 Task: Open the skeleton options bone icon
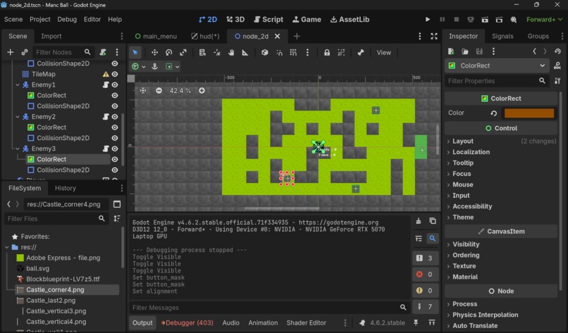(360, 53)
